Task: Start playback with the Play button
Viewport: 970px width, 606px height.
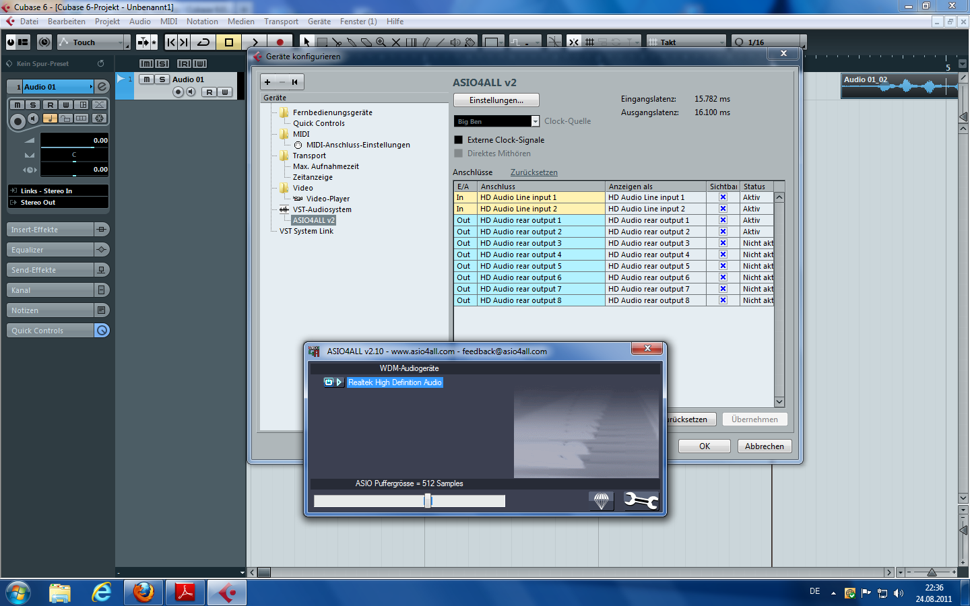Action: point(255,42)
